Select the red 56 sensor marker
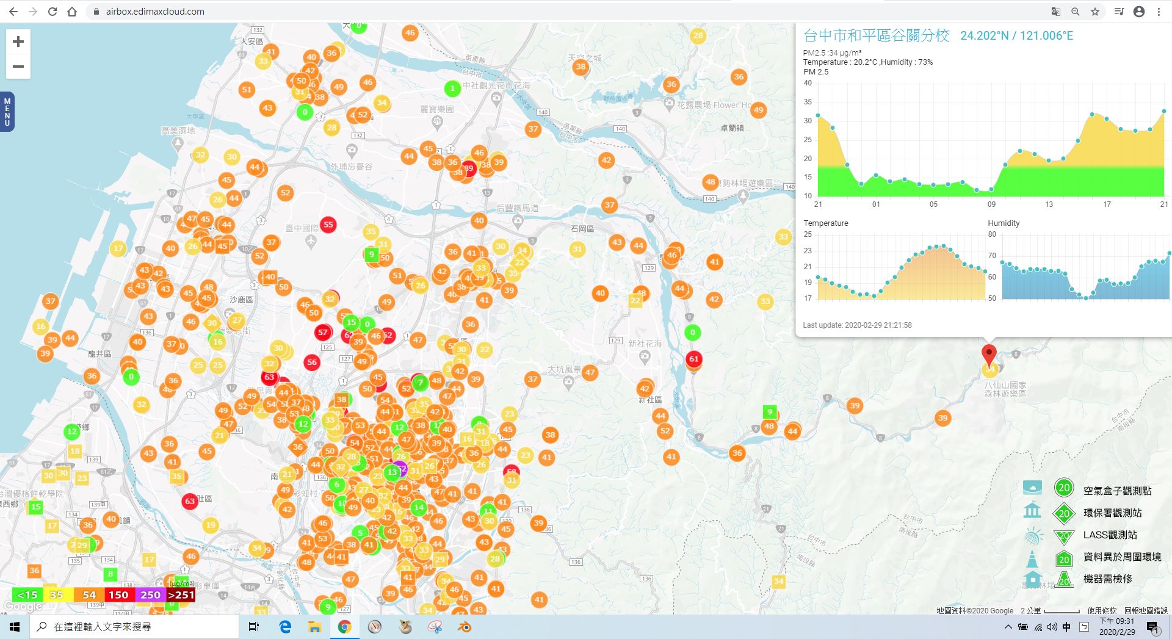The height and width of the screenshot is (639, 1172). coord(312,362)
